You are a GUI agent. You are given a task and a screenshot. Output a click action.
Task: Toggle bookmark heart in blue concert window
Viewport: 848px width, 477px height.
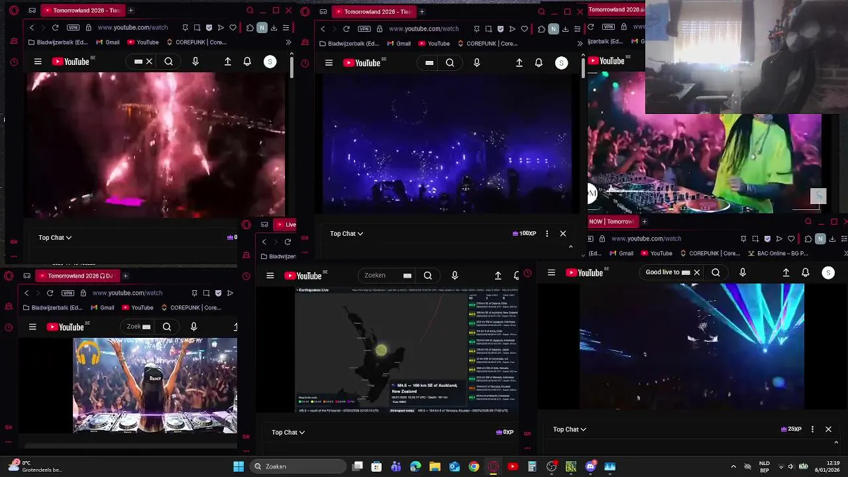point(524,29)
